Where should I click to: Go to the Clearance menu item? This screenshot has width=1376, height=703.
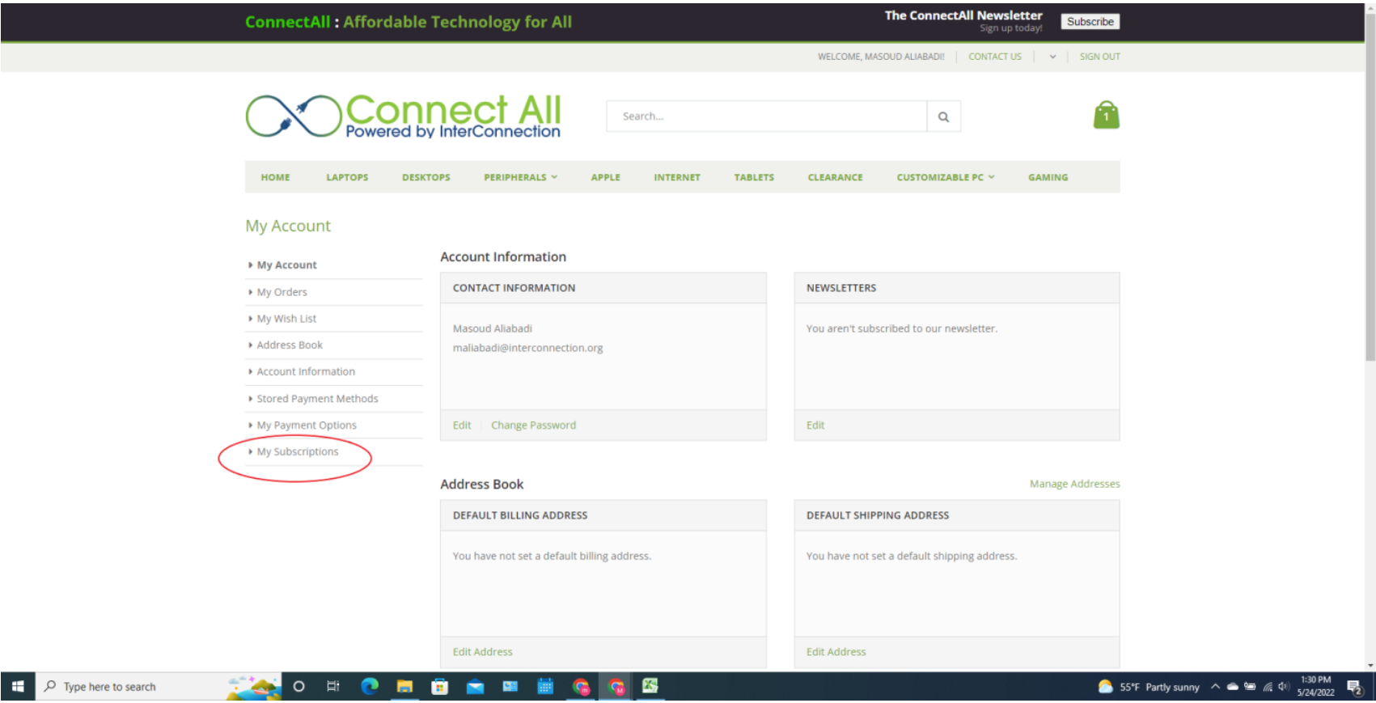[x=835, y=177]
